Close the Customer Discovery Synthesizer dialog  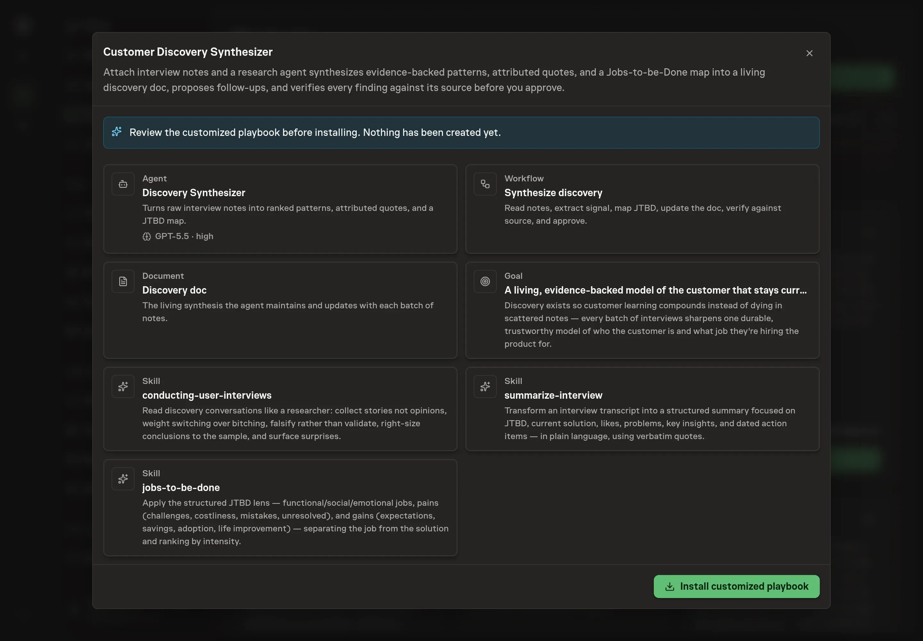(809, 53)
